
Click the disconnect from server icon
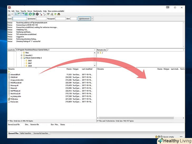pyautogui.click(x=41, y=14)
